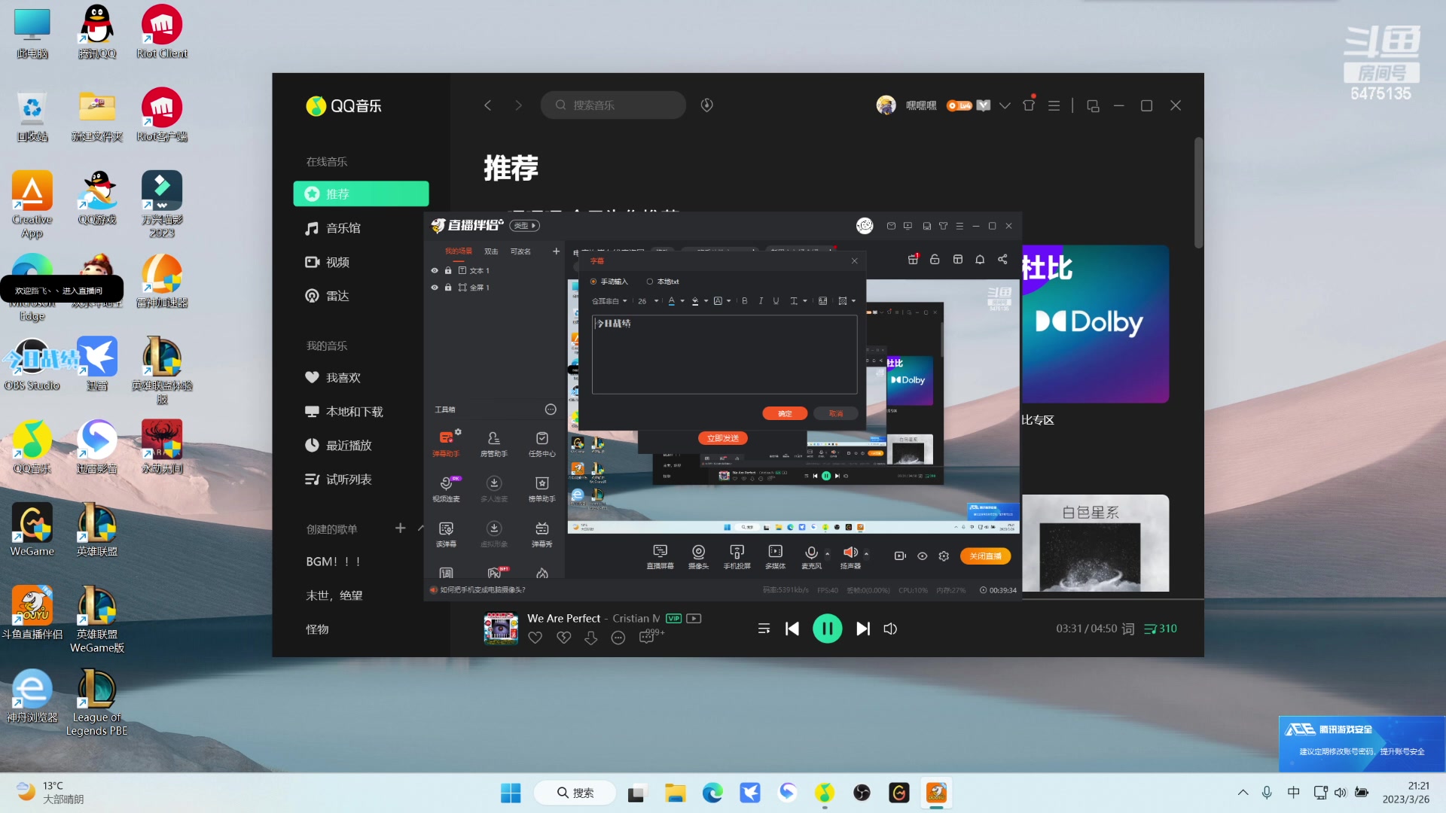The height and width of the screenshot is (813, 1446).
Task: Open 弹幕助手 in the streaming toolbox
Action: 447,443
